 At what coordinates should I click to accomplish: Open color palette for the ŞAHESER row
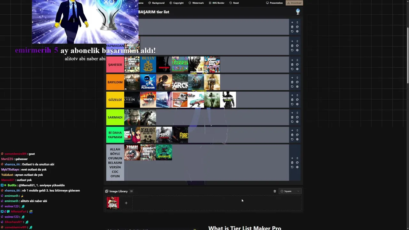point(297,65)
